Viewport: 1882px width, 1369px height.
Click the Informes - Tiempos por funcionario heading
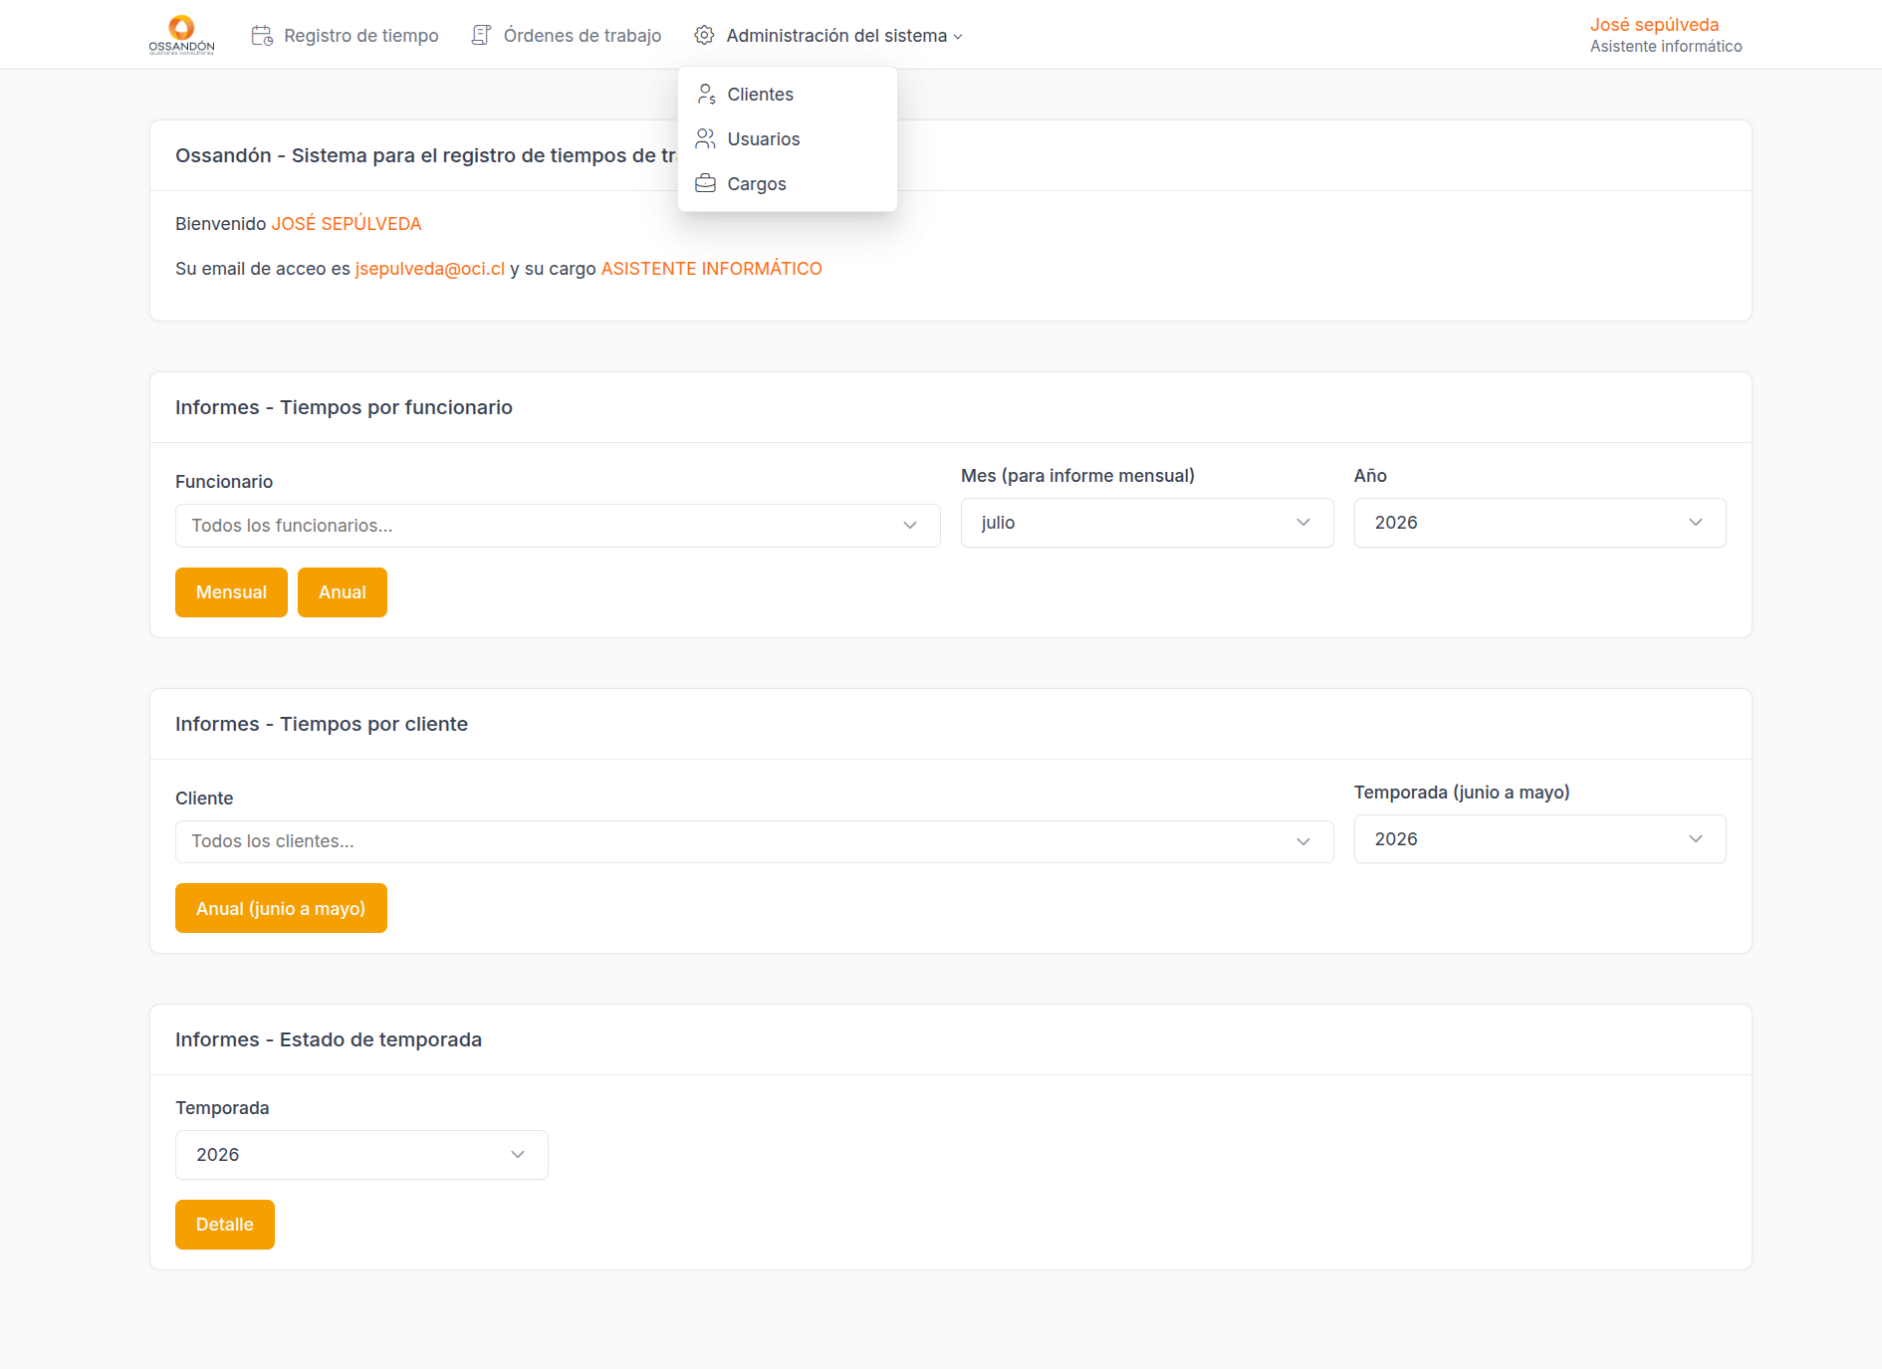pos(344,407)
